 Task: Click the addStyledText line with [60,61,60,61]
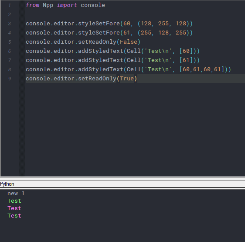128,69
